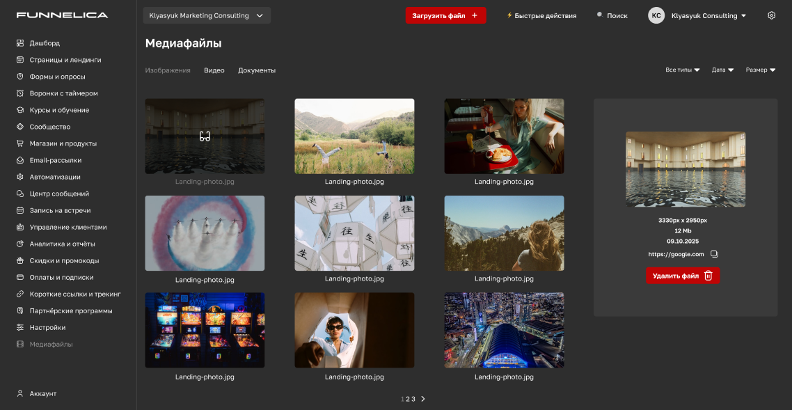Open Аналитика и отчёты menu item
The width and height of the screenshot is (792, 410).
62,244
